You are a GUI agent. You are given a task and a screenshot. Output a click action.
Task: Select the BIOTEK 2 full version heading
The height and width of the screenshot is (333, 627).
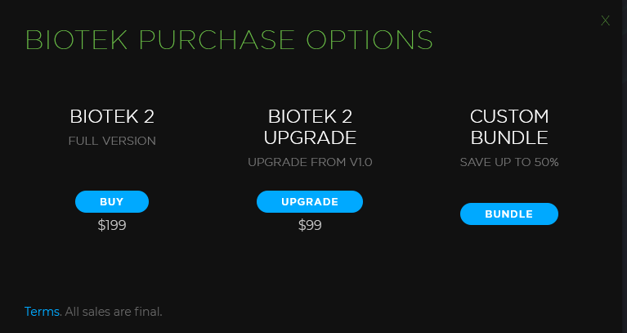click(x=112, y=116)
